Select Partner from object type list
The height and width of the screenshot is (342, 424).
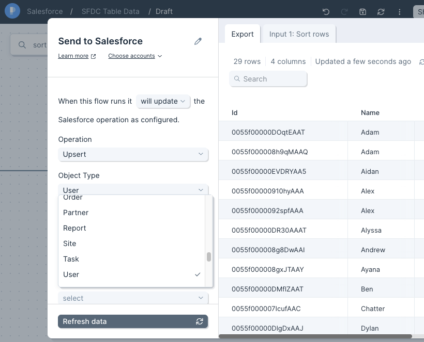pos(131,213)
